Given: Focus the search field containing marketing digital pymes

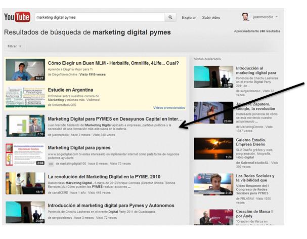Looking at the screenshot, I should [100, 17].
